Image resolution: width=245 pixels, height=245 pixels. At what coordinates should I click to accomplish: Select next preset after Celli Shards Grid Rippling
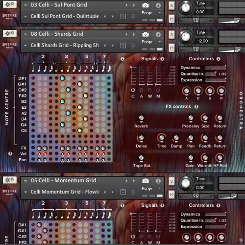click(x=112, y=46)
